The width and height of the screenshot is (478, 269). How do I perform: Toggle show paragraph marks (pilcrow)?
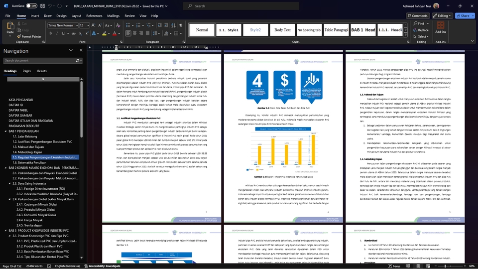(180, 25)
